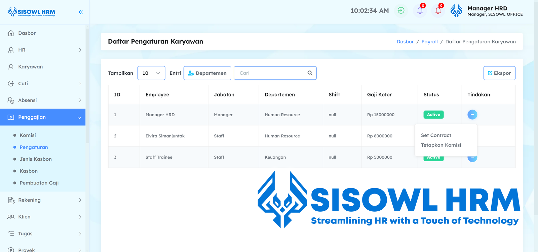Click the Karyawan sidebar label
Viewport: 538px width, 252px height.
(x=30, y=67)
